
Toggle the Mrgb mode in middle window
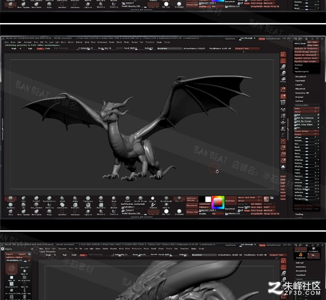pyautogui.click(x=14, y=48)
